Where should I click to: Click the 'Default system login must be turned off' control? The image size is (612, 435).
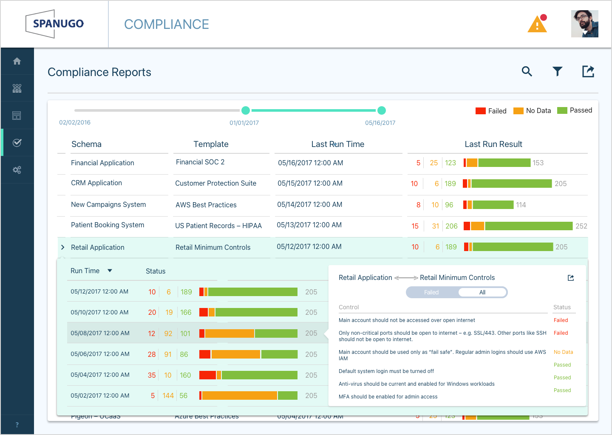coord(386,371)
